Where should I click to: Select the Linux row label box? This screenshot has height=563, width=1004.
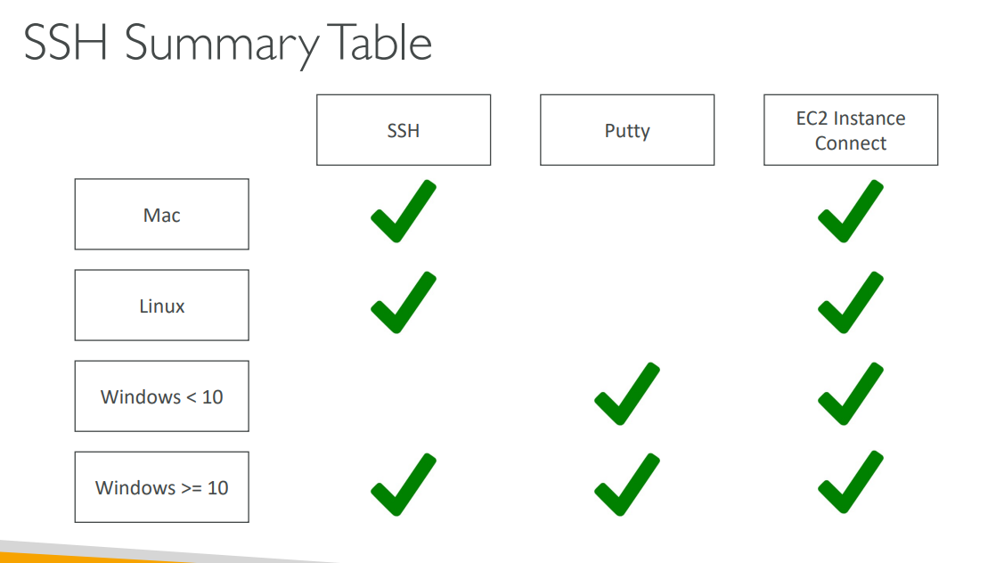click(x=161, y=306)
